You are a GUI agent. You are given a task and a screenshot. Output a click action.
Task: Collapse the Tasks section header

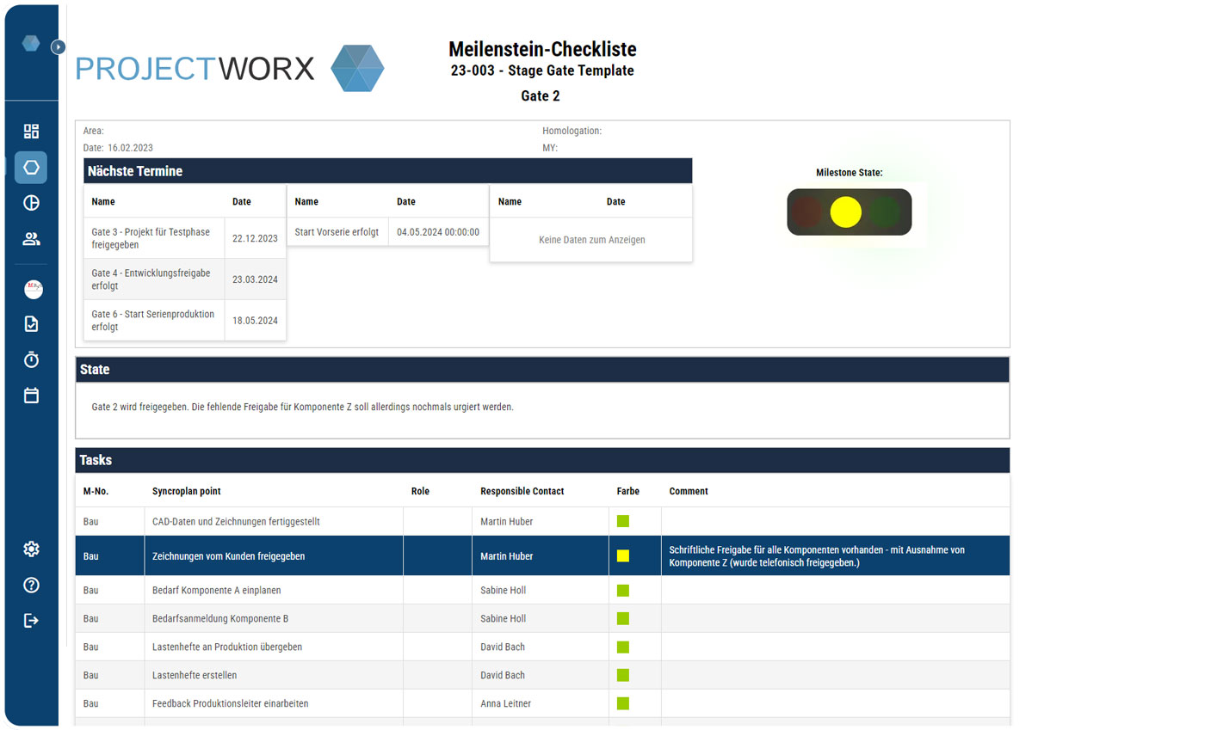542,460
